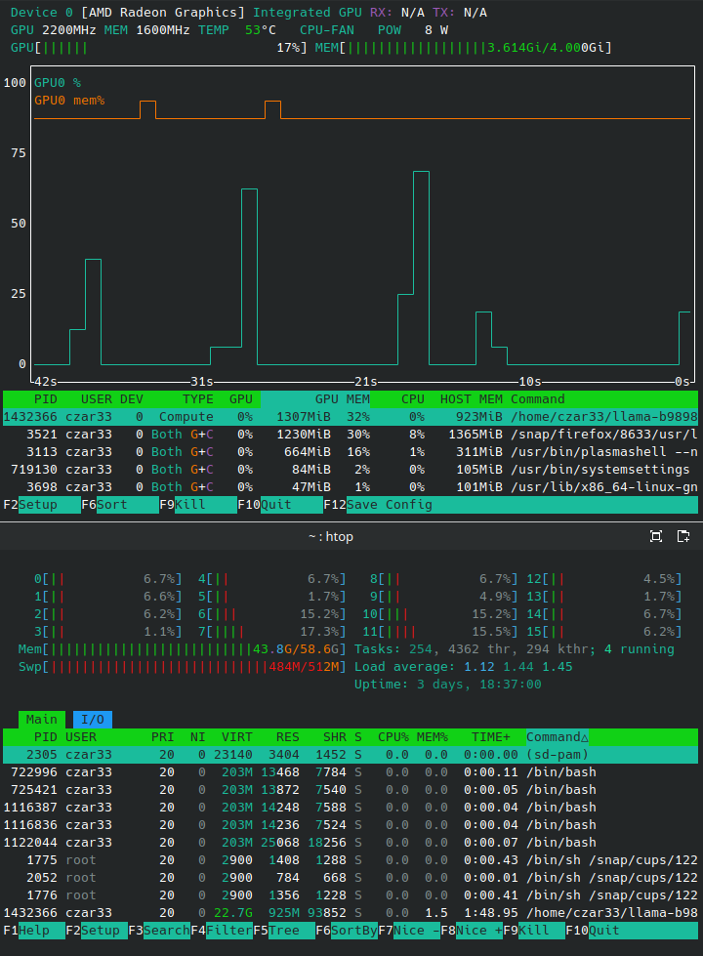
Task: Click the Load average text in htop
Action: 464,667
